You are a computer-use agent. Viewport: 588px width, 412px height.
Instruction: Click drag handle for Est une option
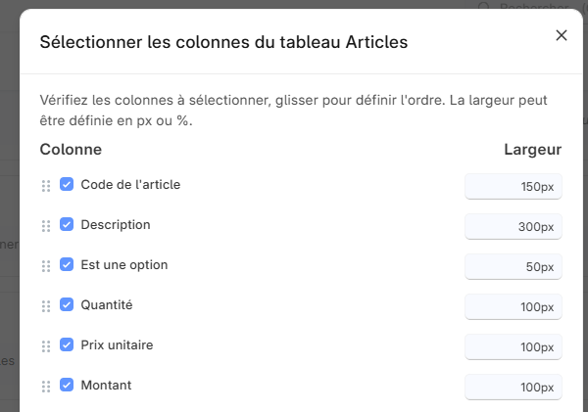[x=46, y=265]
